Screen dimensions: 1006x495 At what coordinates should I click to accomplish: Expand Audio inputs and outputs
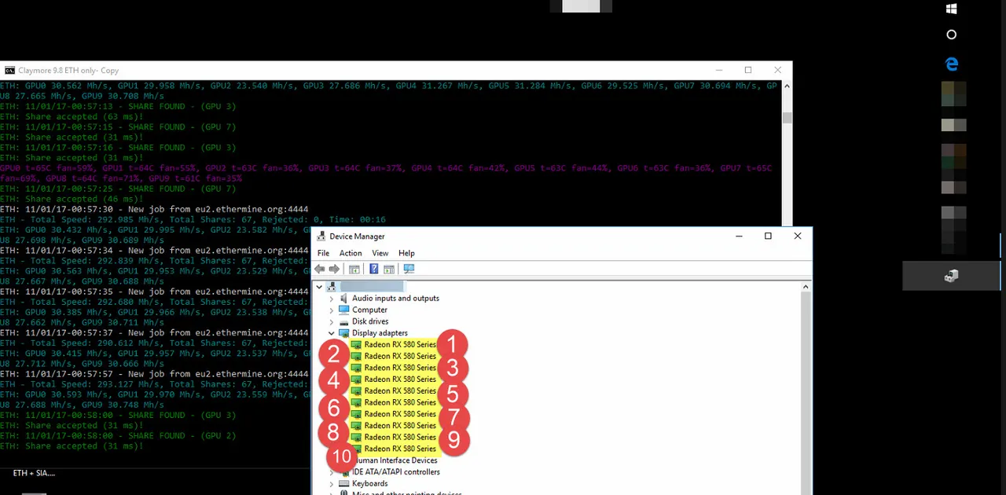pos(331,299)
